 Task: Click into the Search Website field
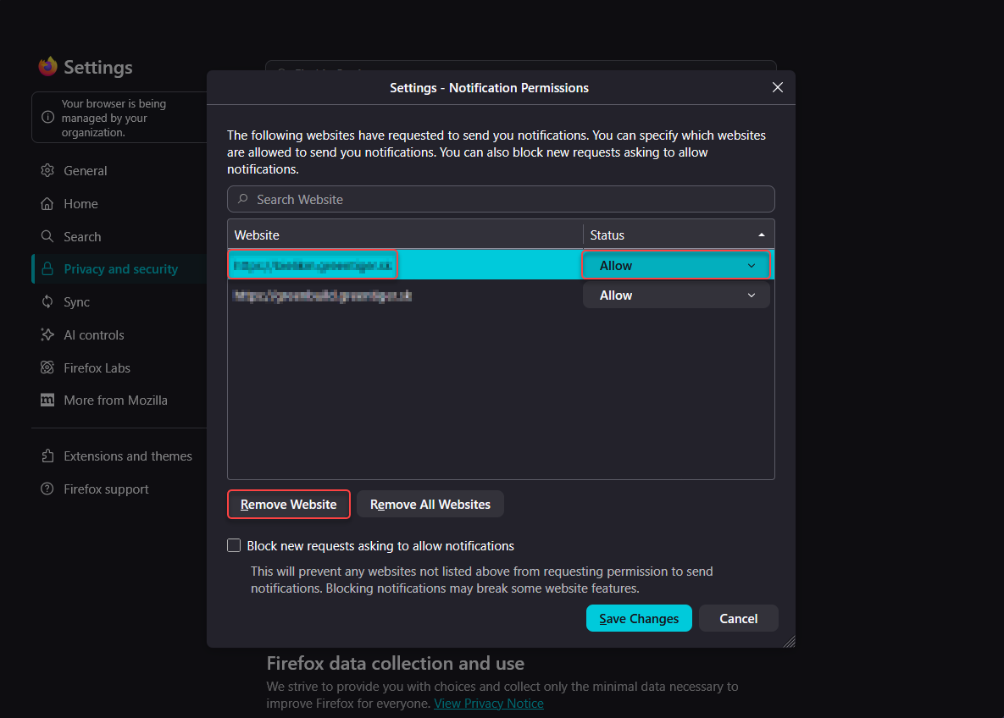(x=501, y=199)
